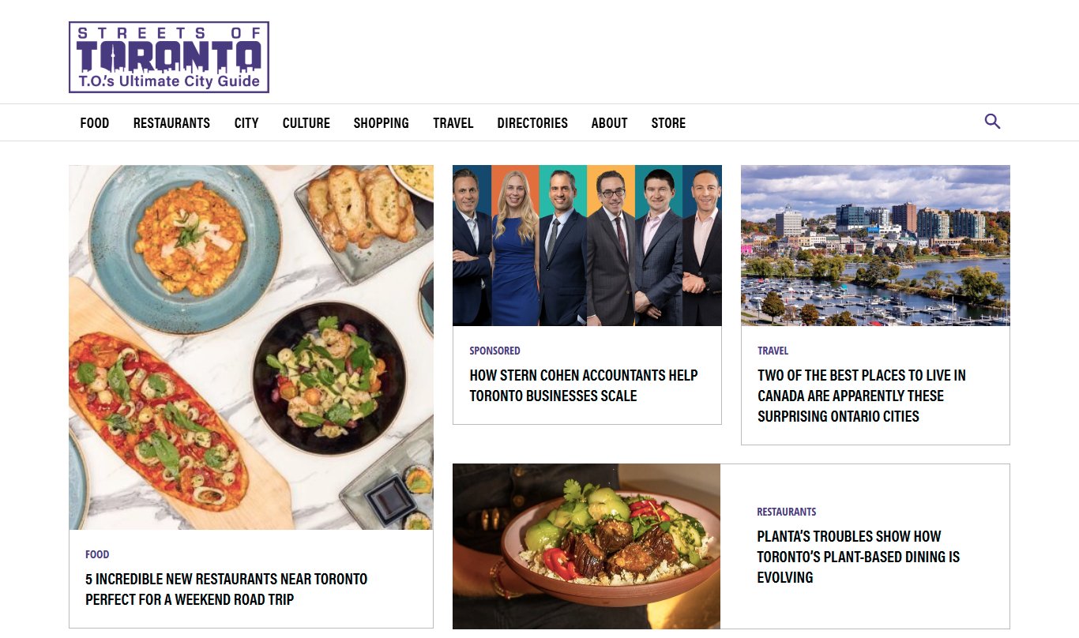Open the About page

point(610,123)
